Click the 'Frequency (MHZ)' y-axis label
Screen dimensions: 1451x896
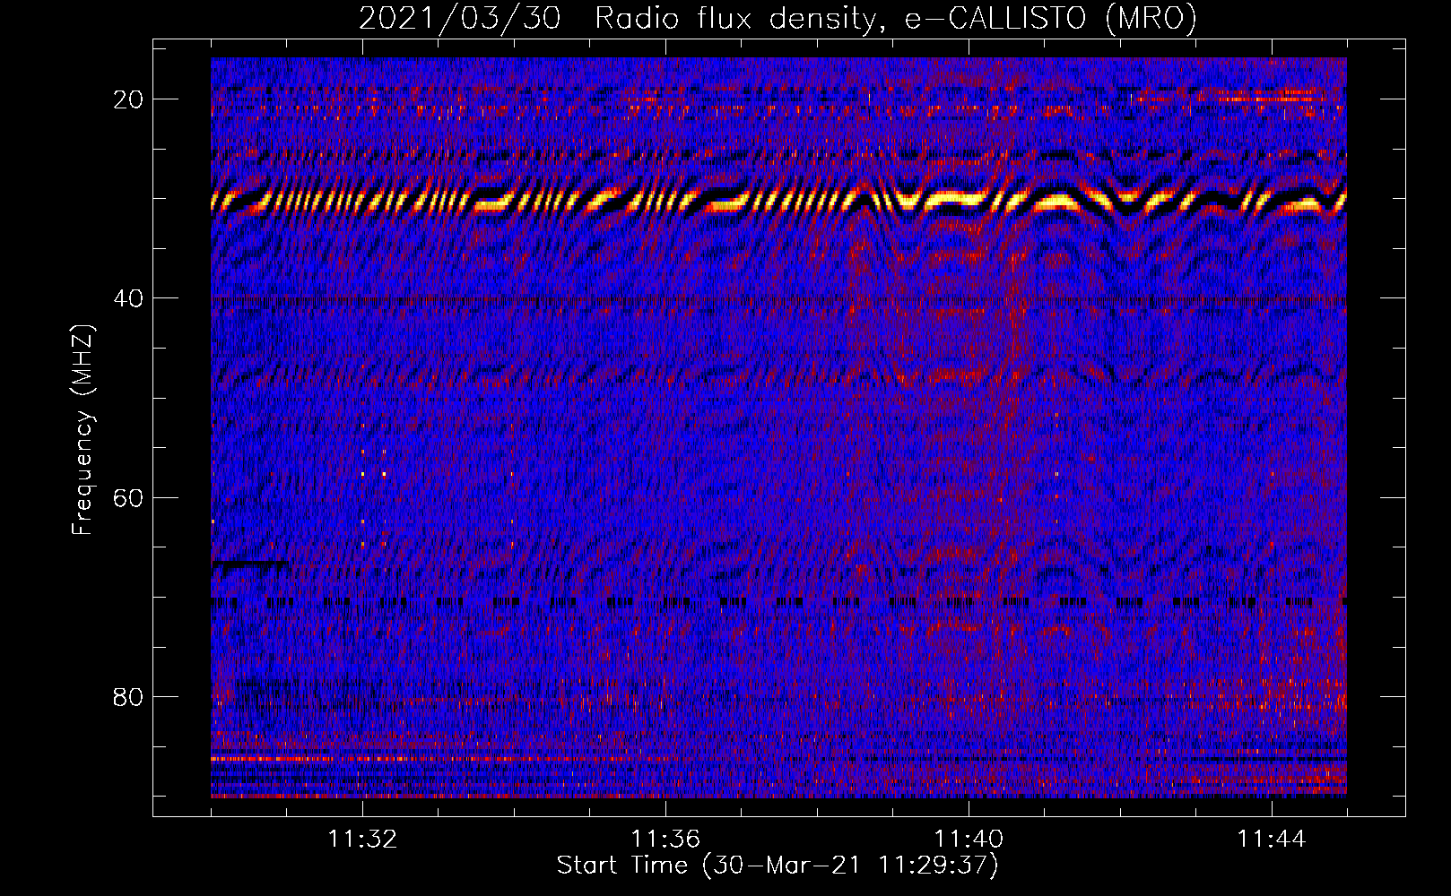(x=83, y=430)
